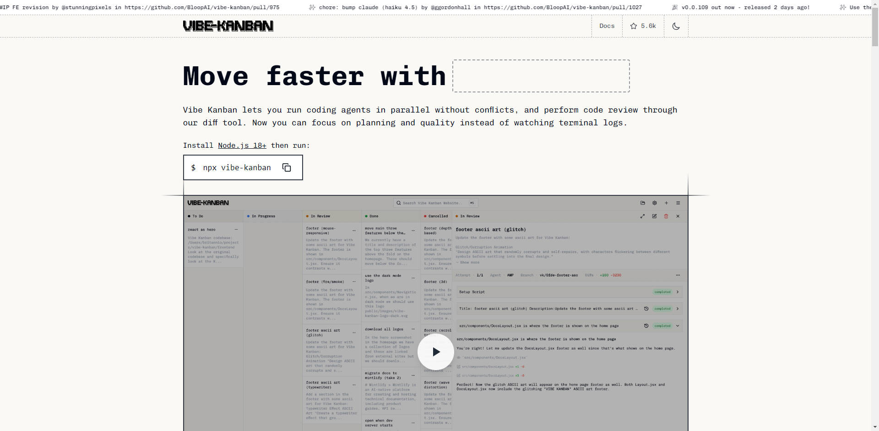Open the restore history clock on completed step
The image size is (879, 431).
[x=646, y=308]
